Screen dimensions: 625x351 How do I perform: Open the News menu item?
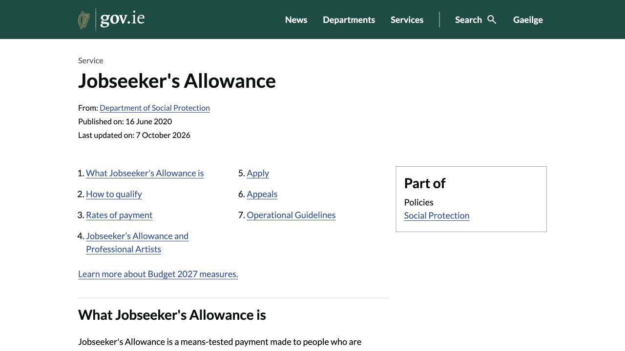tap(296, 20)
